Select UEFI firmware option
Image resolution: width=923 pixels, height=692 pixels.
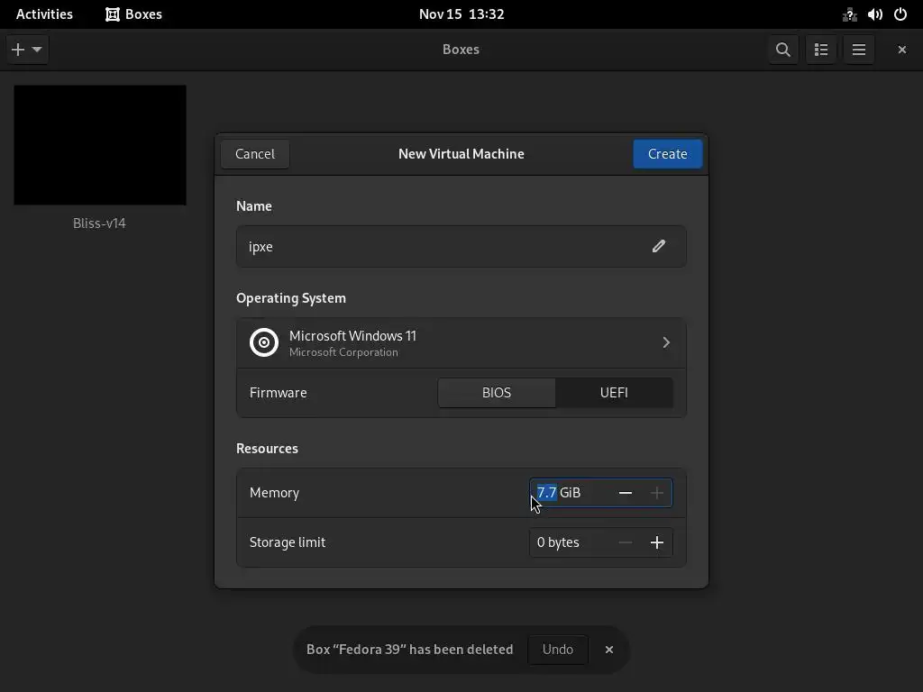click(x=614, y=393)
